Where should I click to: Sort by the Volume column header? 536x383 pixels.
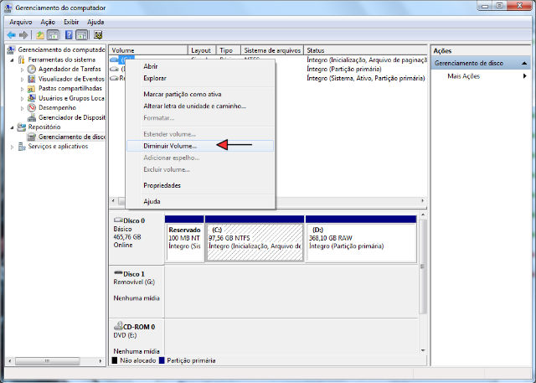coord(148,50)
